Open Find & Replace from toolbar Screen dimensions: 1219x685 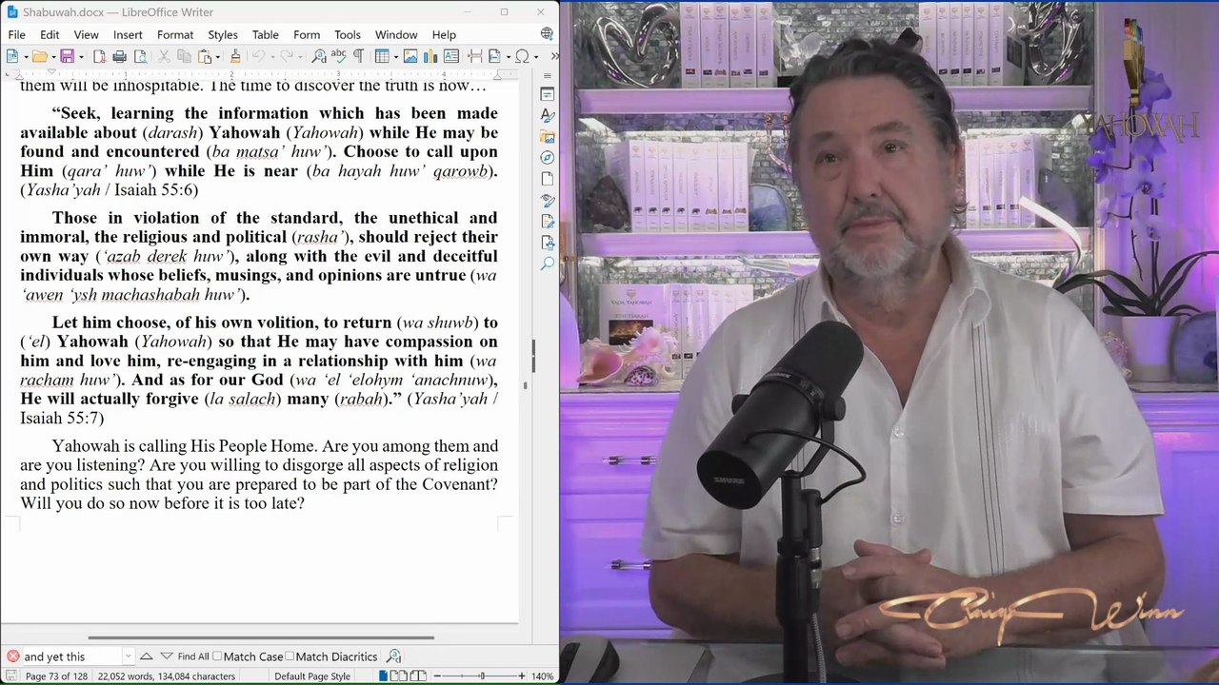tap(319, 57)
